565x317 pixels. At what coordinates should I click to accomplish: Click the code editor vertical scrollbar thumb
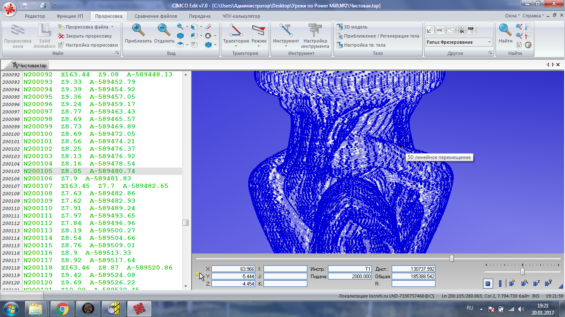point(186,222)
